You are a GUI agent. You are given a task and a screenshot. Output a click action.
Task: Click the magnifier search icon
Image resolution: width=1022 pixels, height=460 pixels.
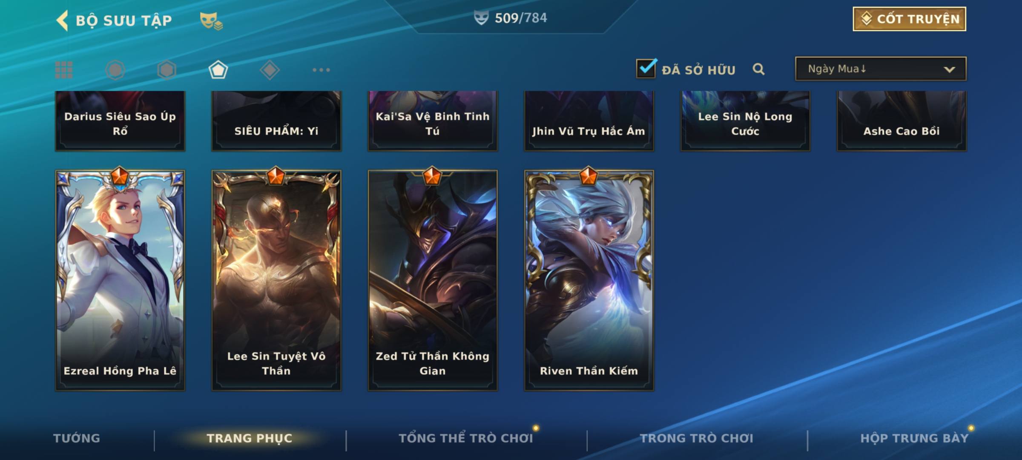[758, 69]
